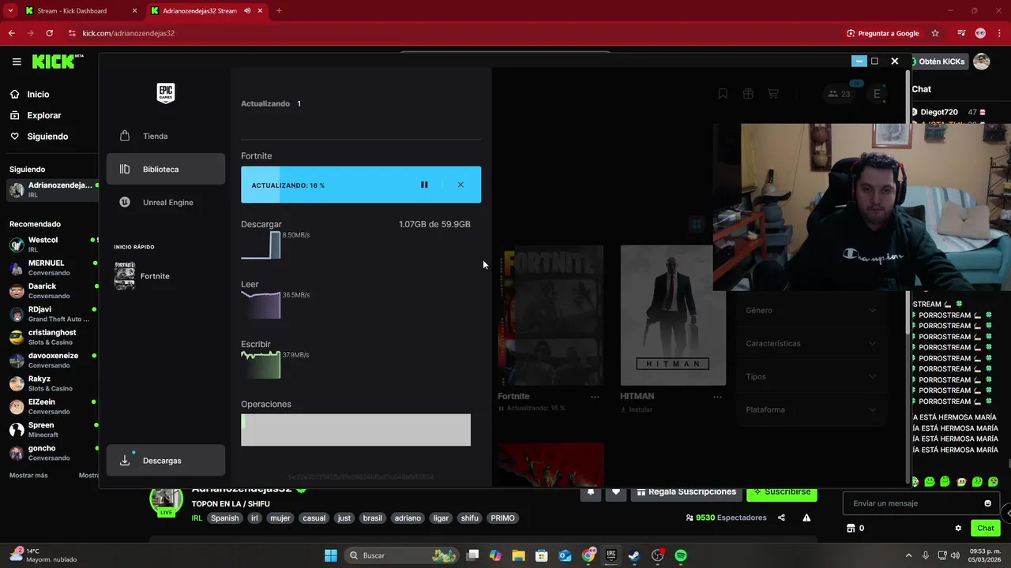
Task: Open the chat emoji picker
Action: click(x=987, y=503)
